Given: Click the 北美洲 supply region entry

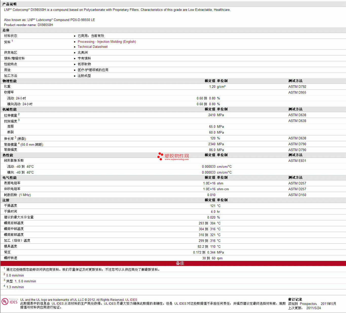Looking at the screenshot, I should click(x=83, y=52).
